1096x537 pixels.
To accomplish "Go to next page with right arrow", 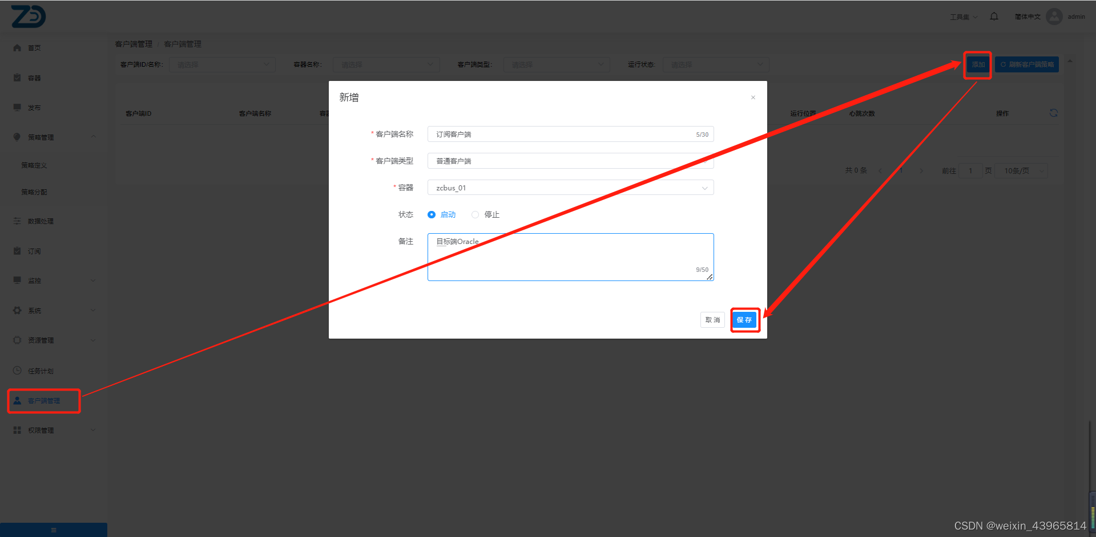I will point(921,171).
